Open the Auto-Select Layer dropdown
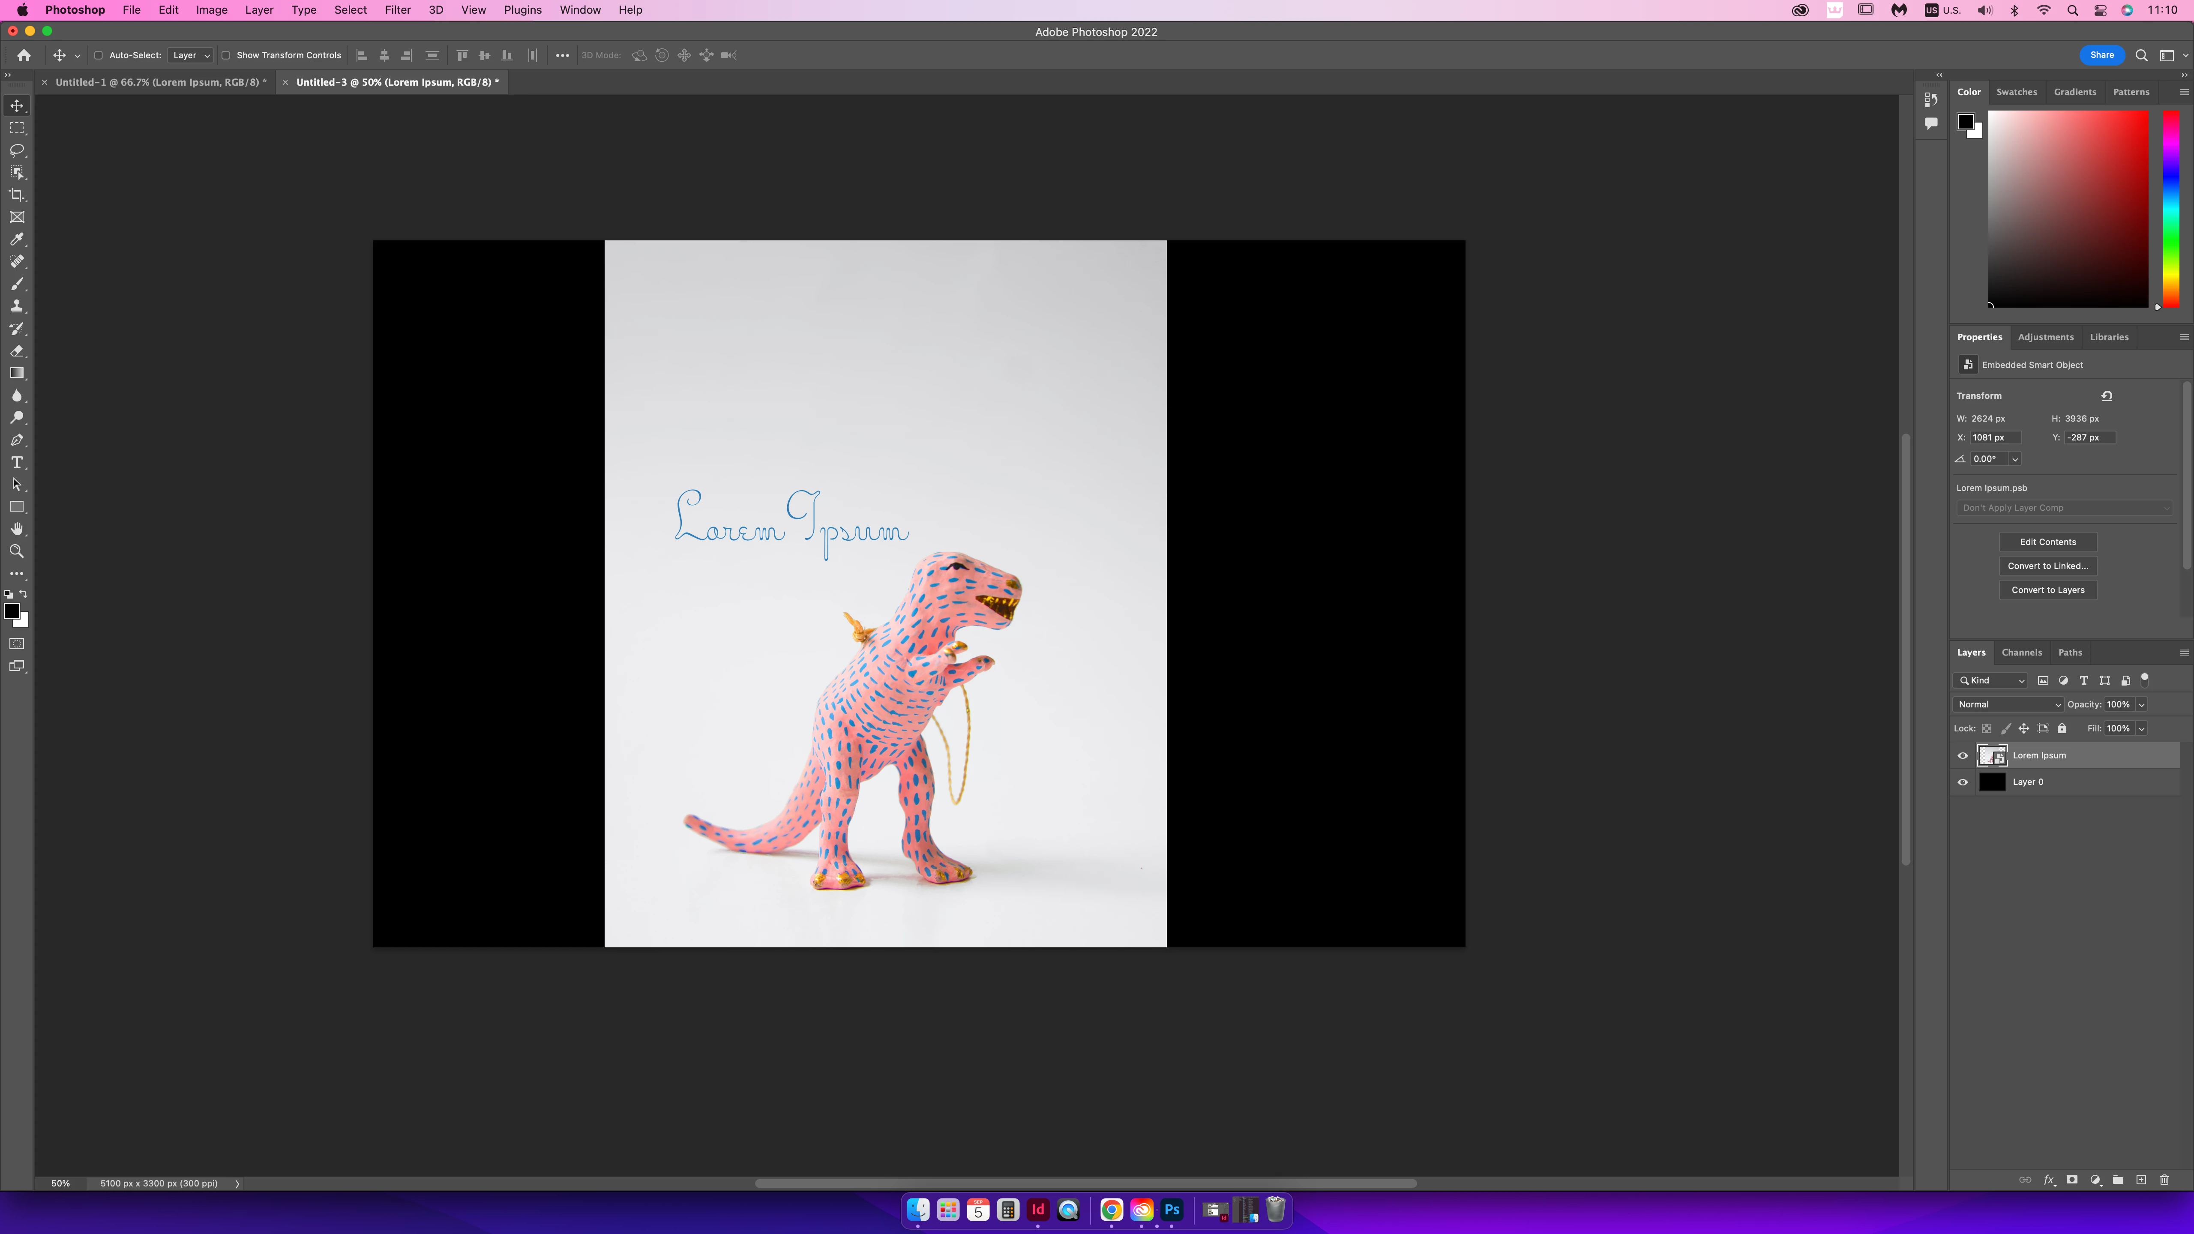This screenshot has height=1234, width=2194. tap(191, 55)
